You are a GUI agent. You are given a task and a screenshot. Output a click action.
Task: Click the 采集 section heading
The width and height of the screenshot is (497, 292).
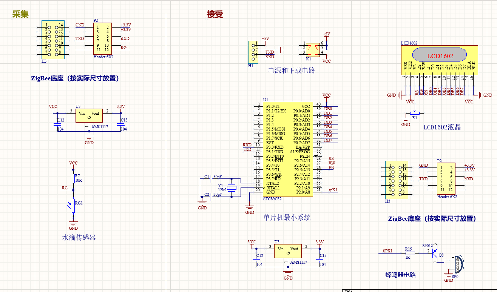pos(20,14)
